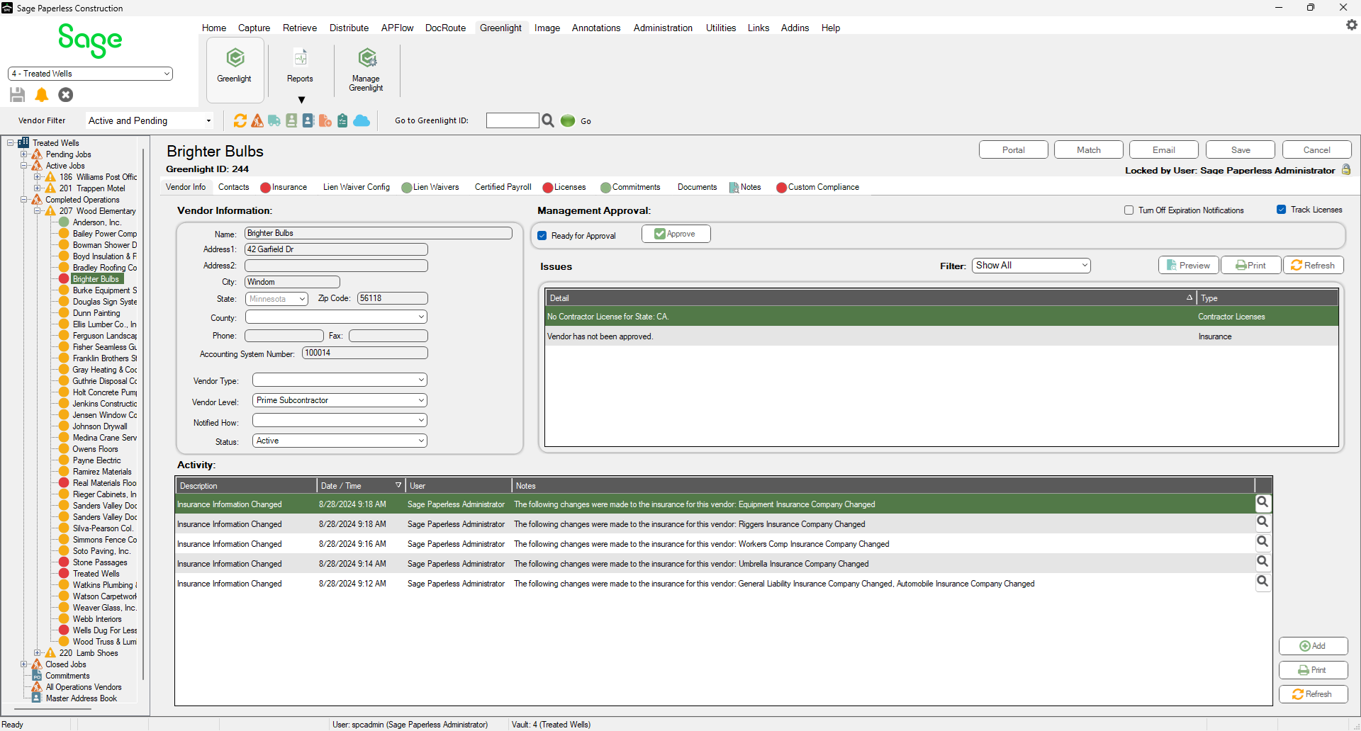This screenshot has width=1361, height=731.
Task: Select Stone Passages in vendor tree
Action: (100, 562)
